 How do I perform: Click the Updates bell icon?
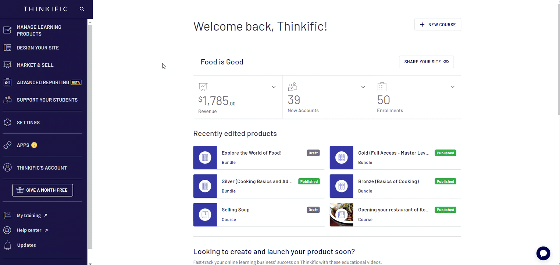(x=7, y=245)
